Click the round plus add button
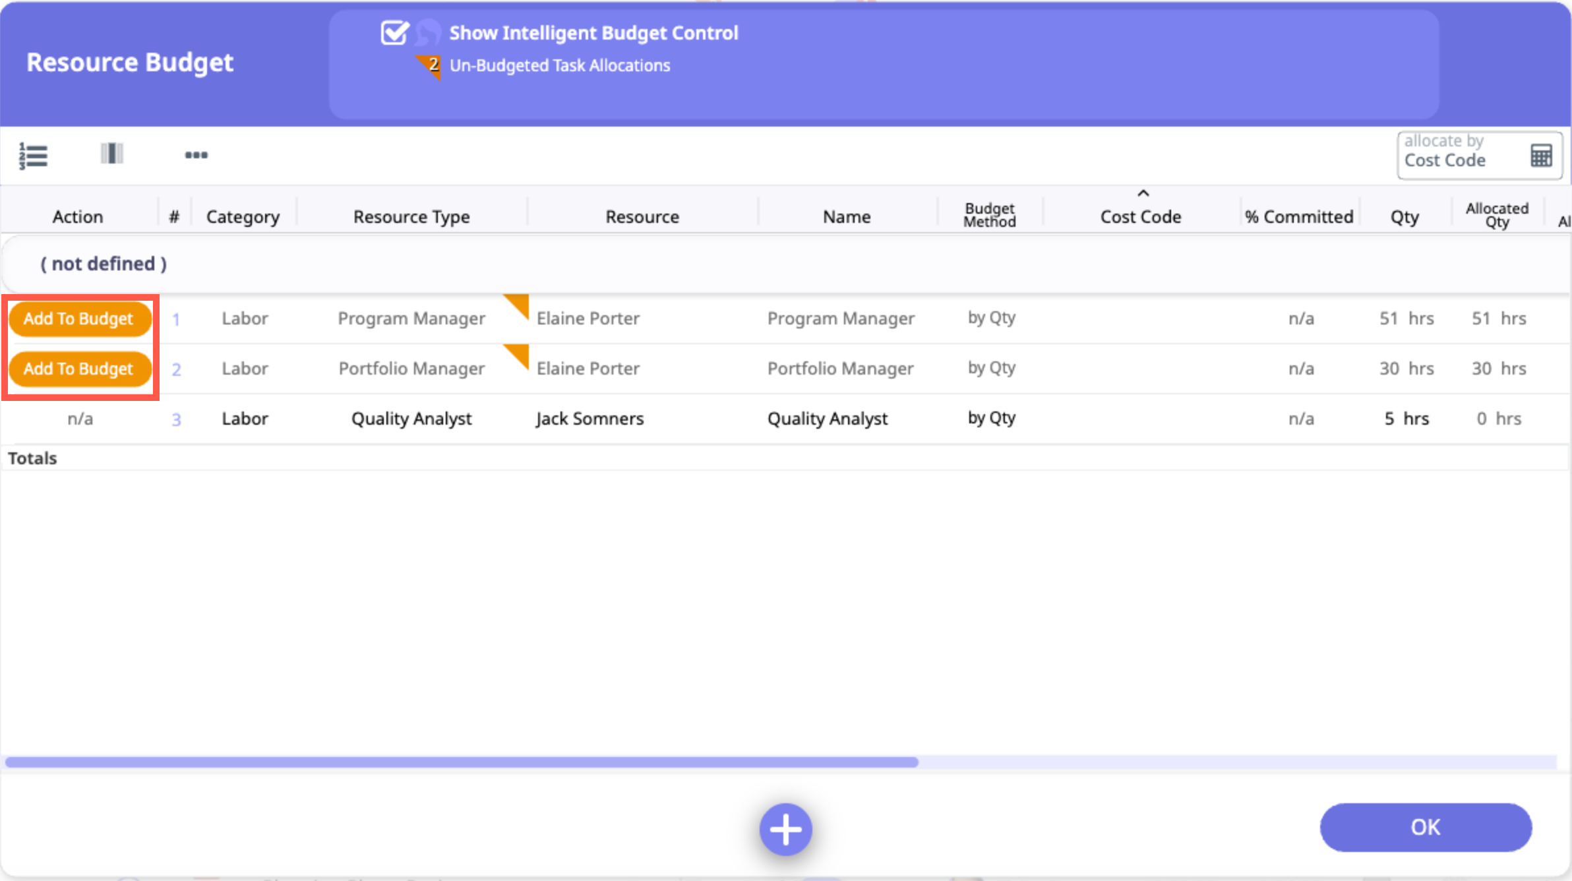 pyautogui.click(x=785, y=829)
